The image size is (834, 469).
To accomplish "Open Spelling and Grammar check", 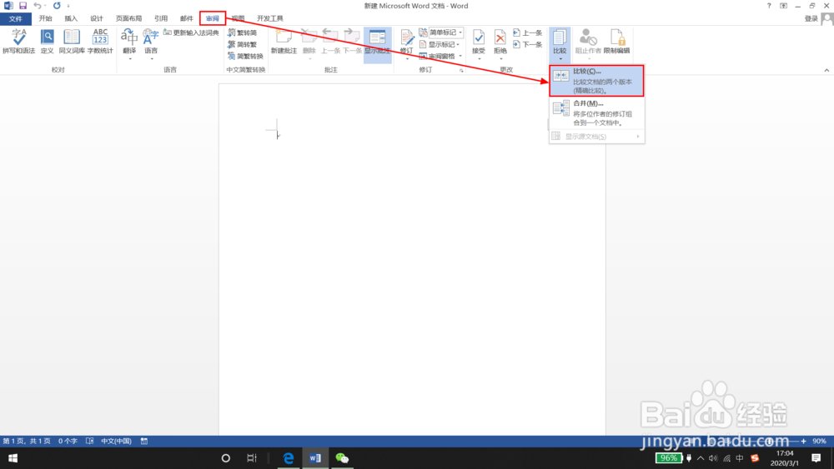I will click(x=18, y=42).
